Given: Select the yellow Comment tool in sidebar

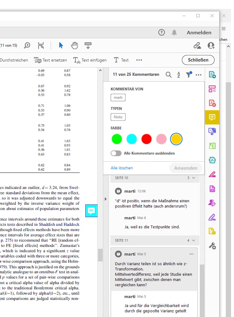Looking at the screenshot, I should (x=212, y=117).
